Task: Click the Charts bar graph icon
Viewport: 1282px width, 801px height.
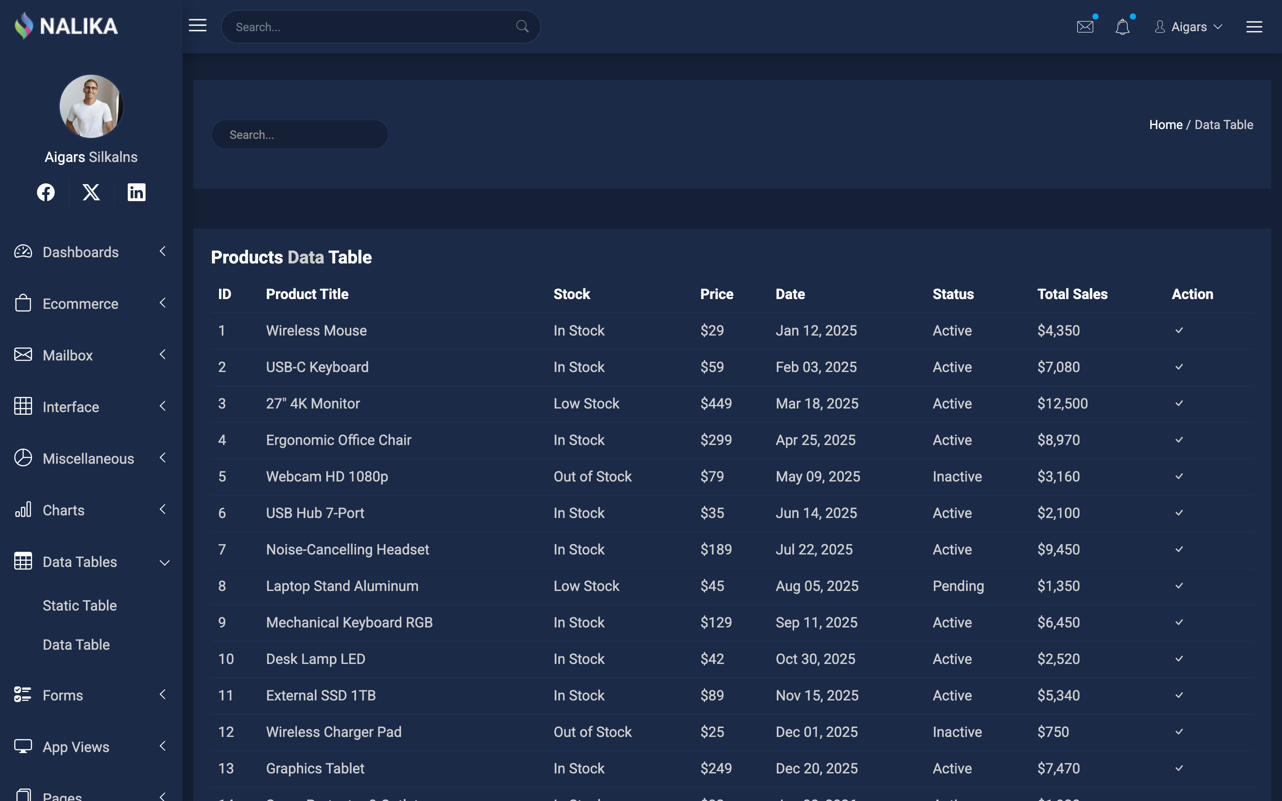Action: click(23, 510)
